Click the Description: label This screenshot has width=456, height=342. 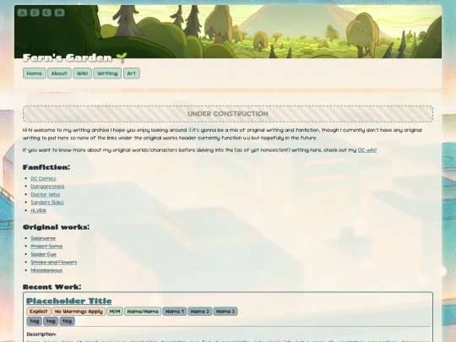click(41, 334)
